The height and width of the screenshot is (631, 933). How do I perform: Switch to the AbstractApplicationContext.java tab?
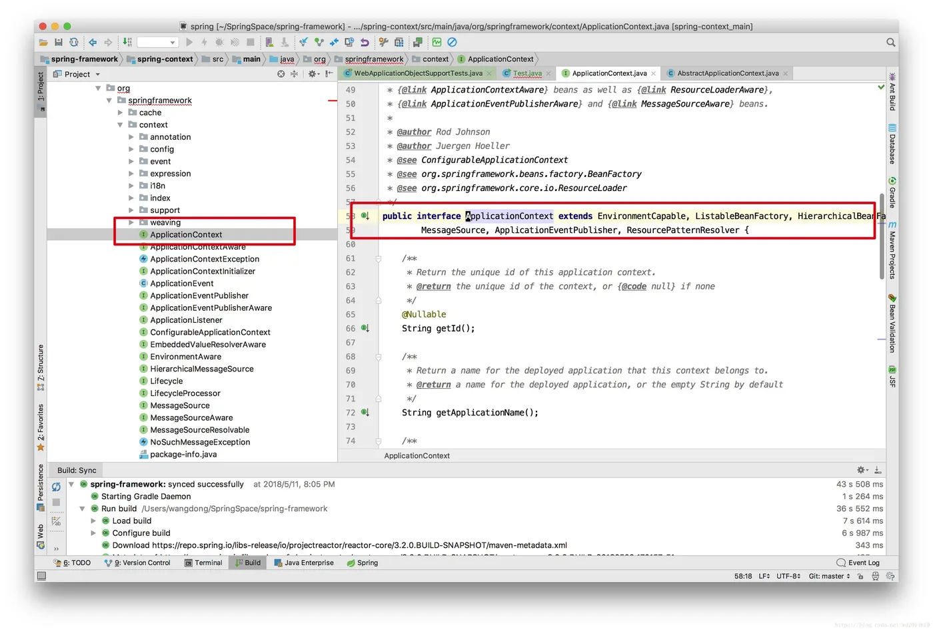728,73
